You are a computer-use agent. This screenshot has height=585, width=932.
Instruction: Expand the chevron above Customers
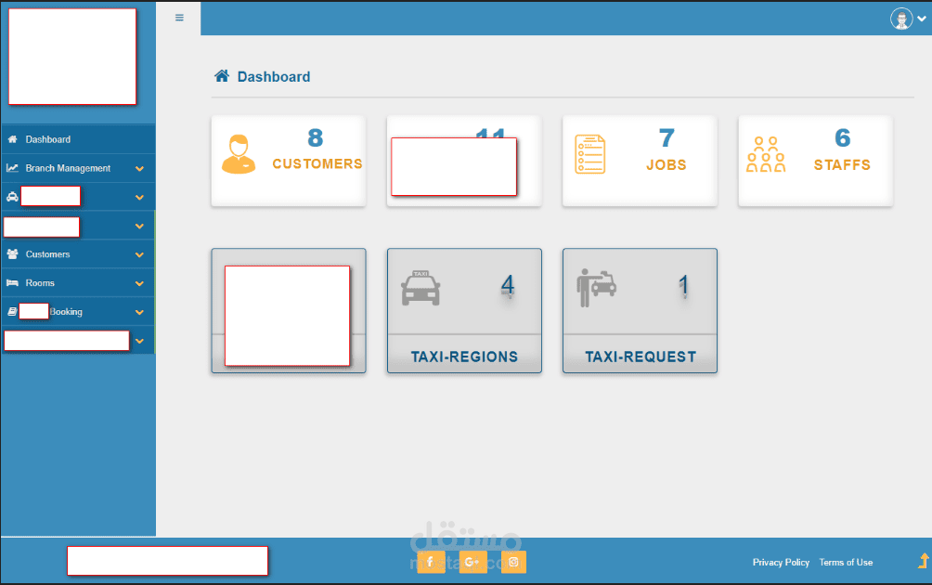coord(139,226)
